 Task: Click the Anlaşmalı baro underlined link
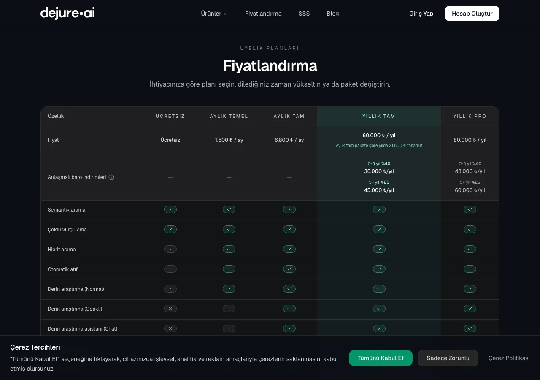tap(65, 177)
